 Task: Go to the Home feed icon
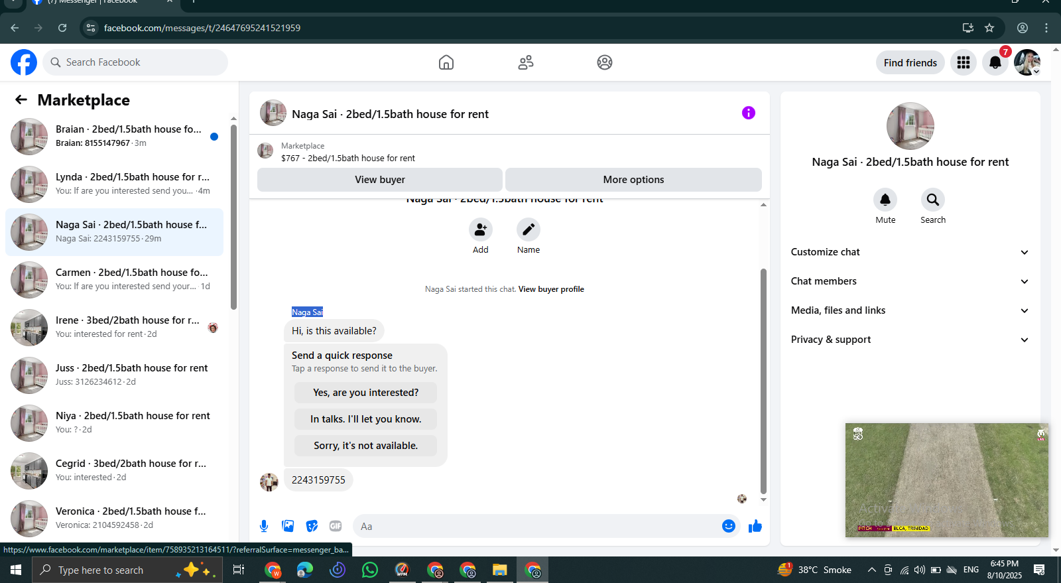click(x=446, y=62)
